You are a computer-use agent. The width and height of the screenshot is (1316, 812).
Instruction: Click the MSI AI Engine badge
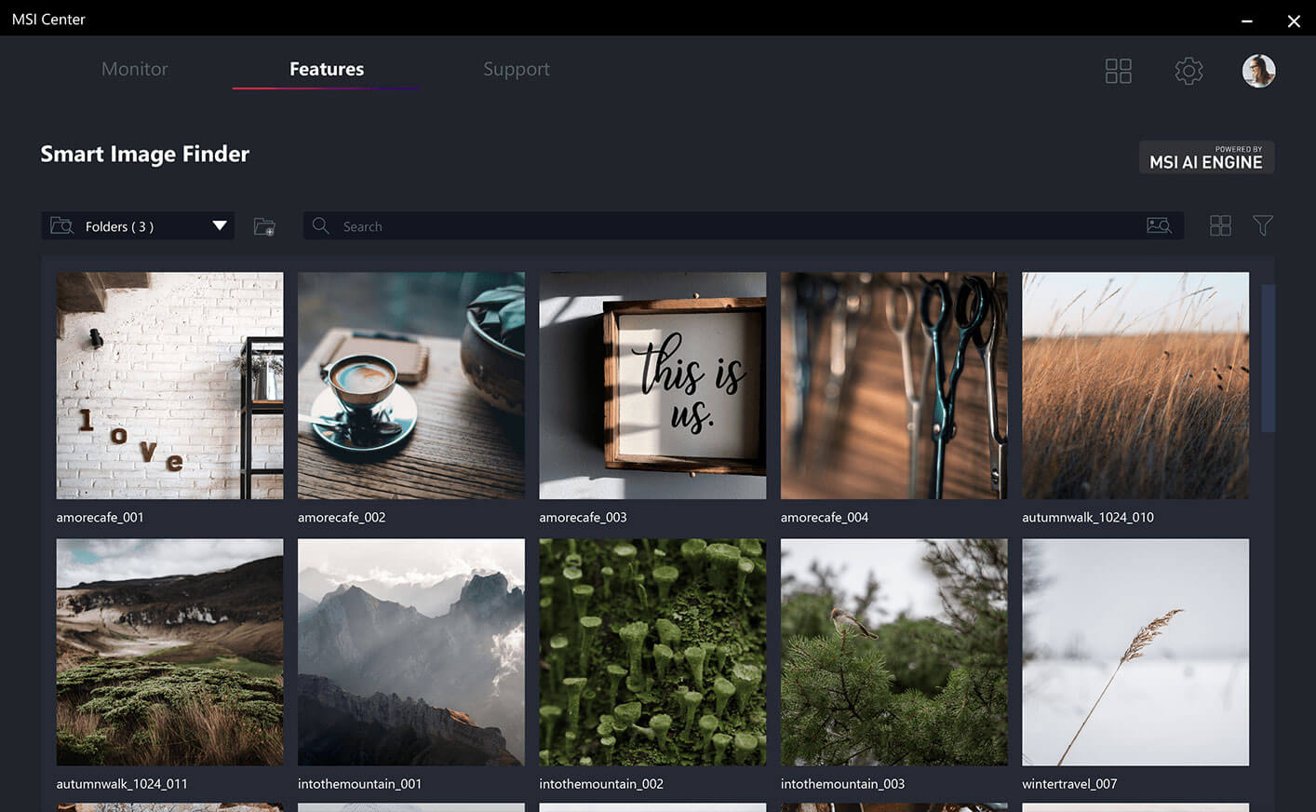tap(1206, 157)
